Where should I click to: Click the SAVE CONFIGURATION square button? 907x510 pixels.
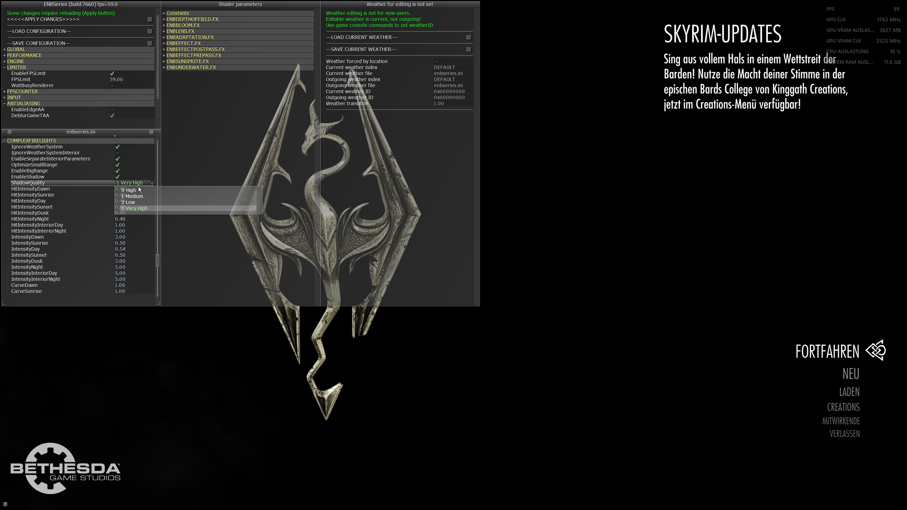[150, 44]
